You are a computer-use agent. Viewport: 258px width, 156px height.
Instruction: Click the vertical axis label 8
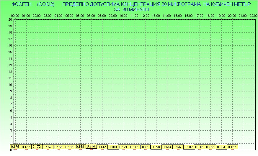11,98
